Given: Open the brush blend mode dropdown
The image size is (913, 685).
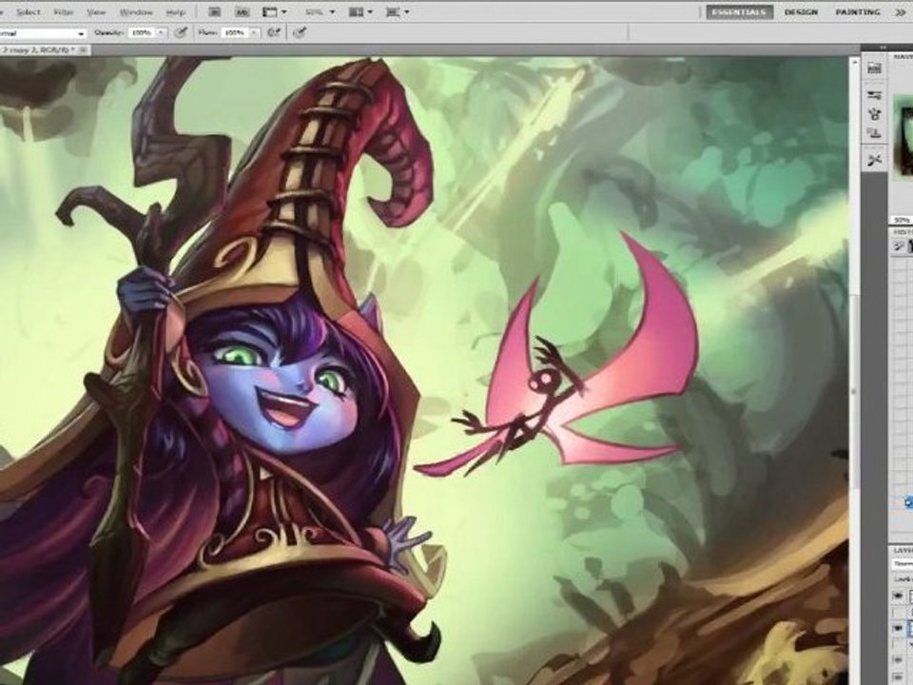Looking at the screenshot, I should click(x=42, y=33).
